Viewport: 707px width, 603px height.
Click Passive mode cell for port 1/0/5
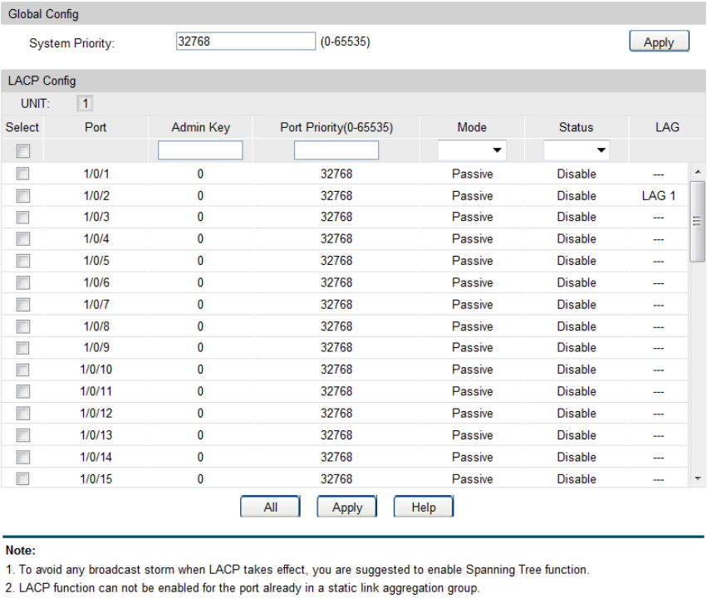(472, 261)
